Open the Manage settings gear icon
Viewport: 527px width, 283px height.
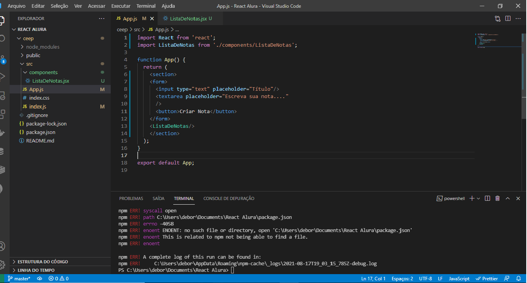click(2, 265)
